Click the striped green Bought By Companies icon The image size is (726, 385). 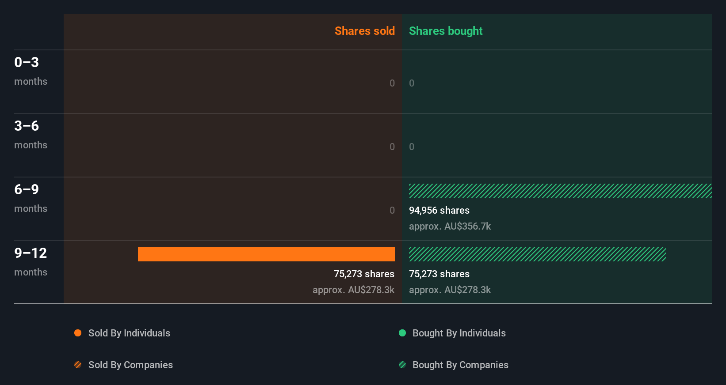coord(402,365)
